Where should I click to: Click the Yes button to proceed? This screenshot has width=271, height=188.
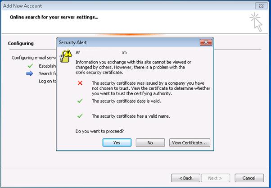pyautogui.click(x=117, y=142)
